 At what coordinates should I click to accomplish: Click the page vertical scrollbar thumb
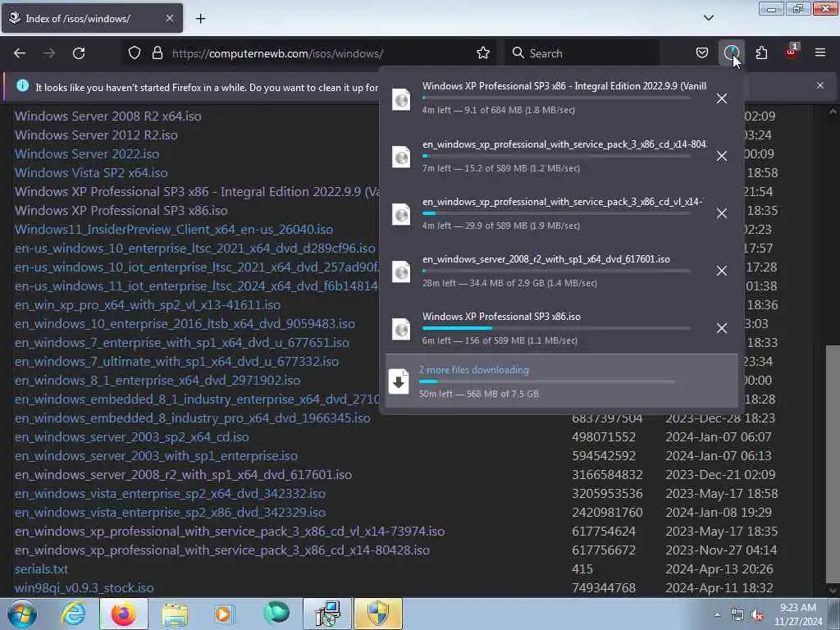click(x=833, y=463)
